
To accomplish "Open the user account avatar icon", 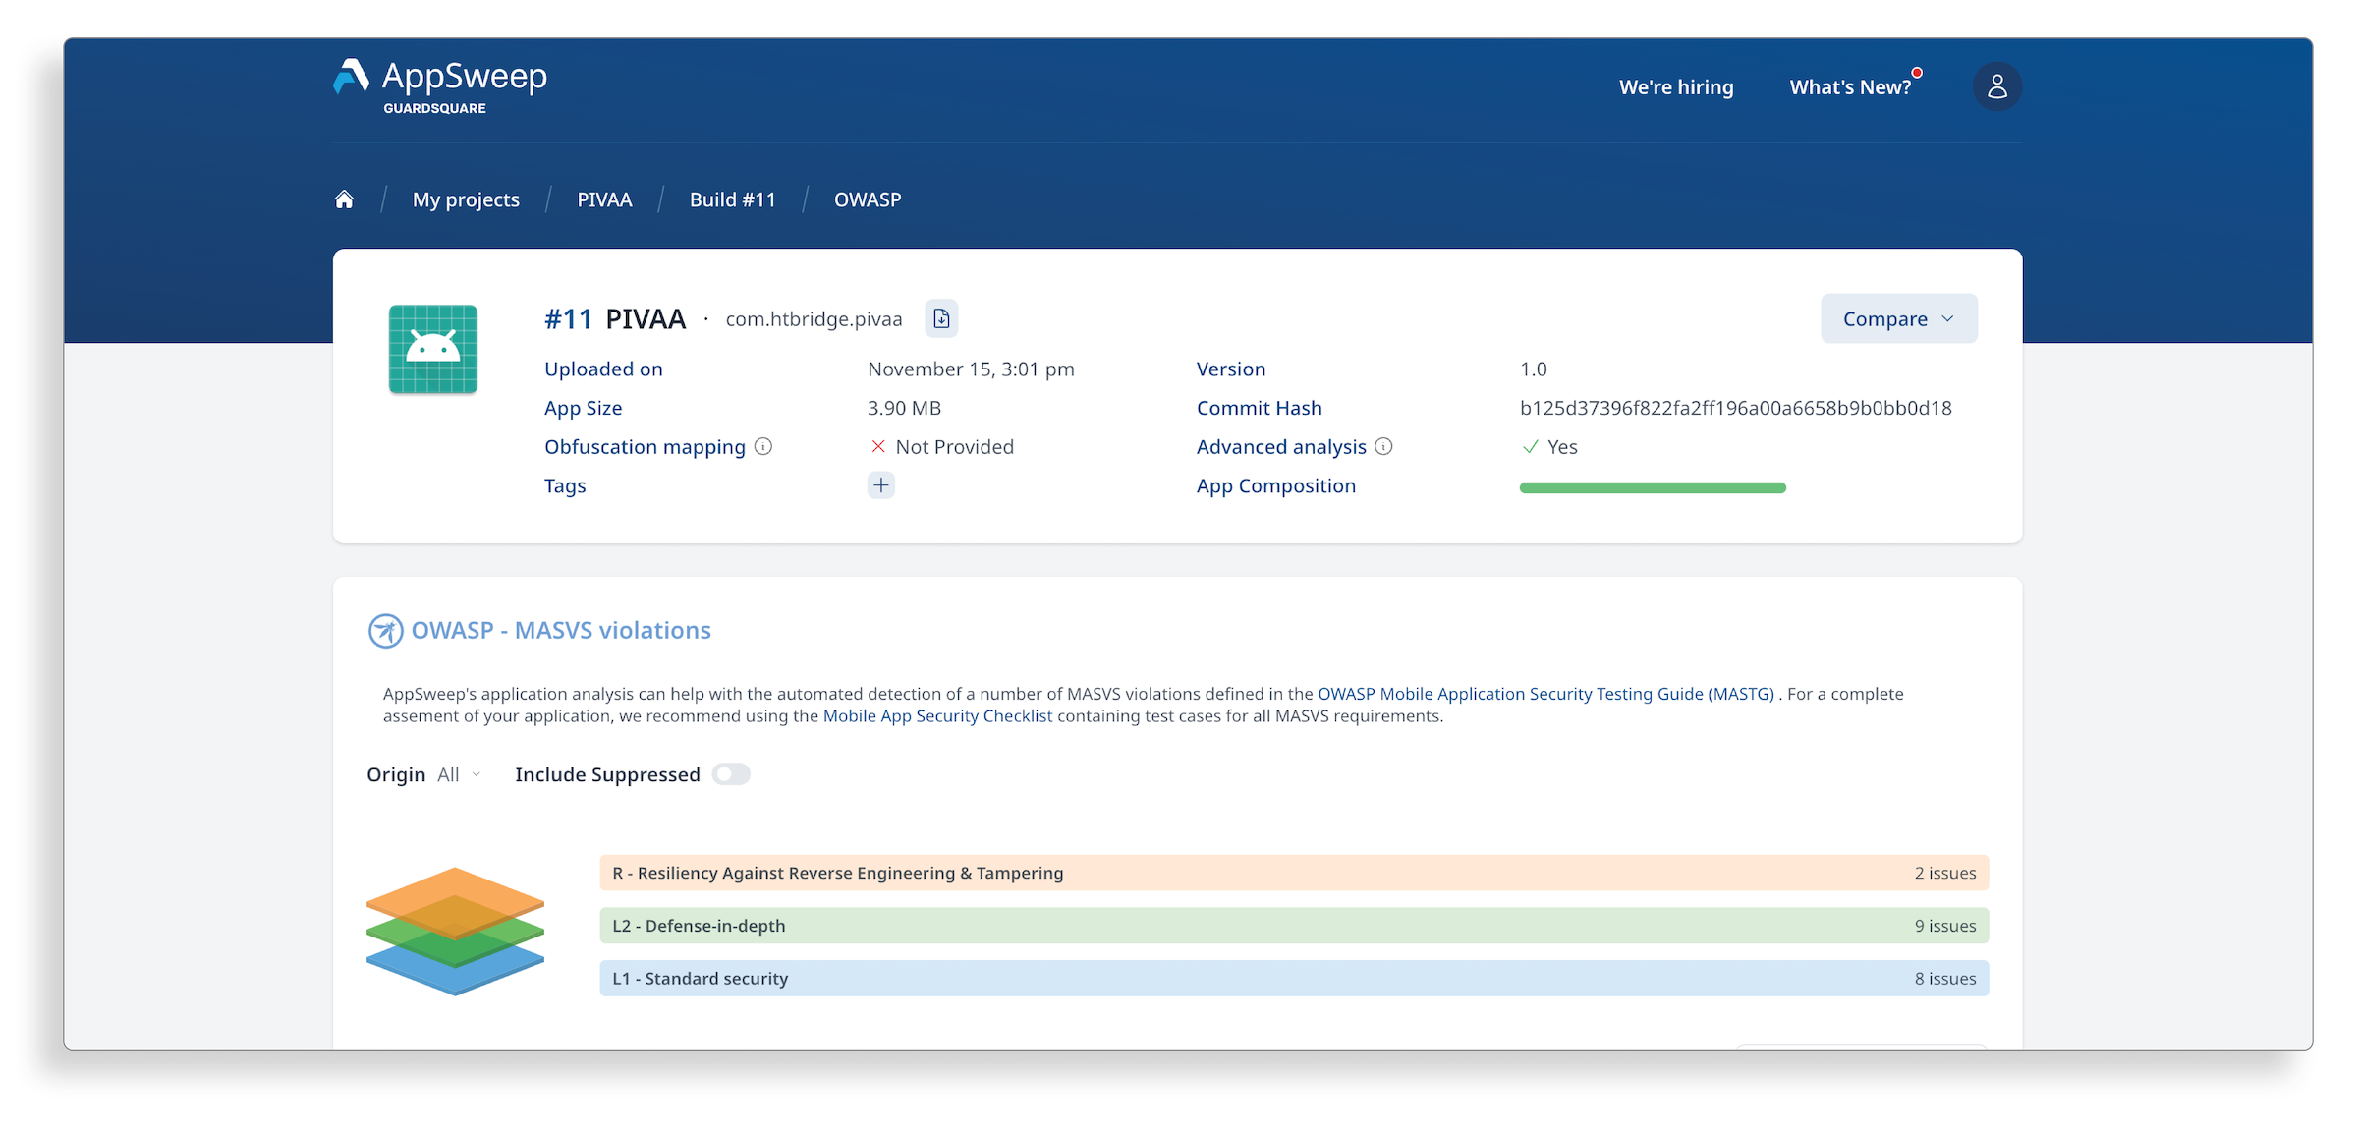I will [x=1996, y=86].
